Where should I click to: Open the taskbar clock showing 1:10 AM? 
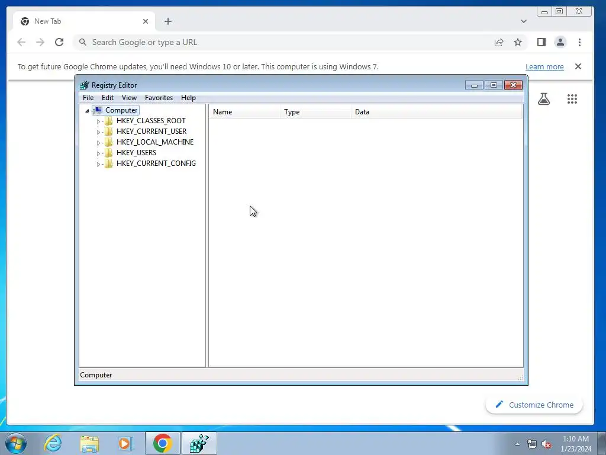pyautogui.click(x=576, y=444)
